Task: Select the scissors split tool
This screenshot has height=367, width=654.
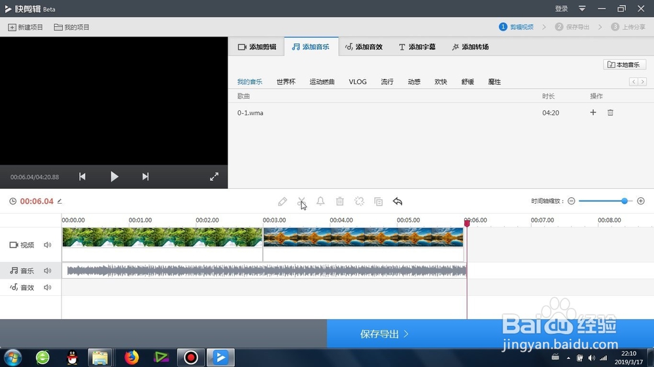Action: coord(301,202)
